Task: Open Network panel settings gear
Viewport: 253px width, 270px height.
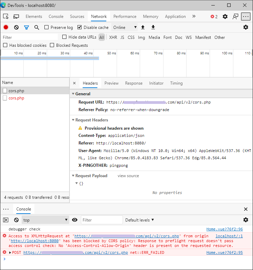Action: point(245,27)
